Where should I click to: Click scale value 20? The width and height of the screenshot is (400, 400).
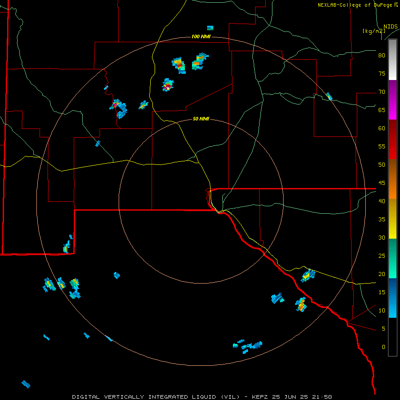pyautogui.click(x=382, y=274)
